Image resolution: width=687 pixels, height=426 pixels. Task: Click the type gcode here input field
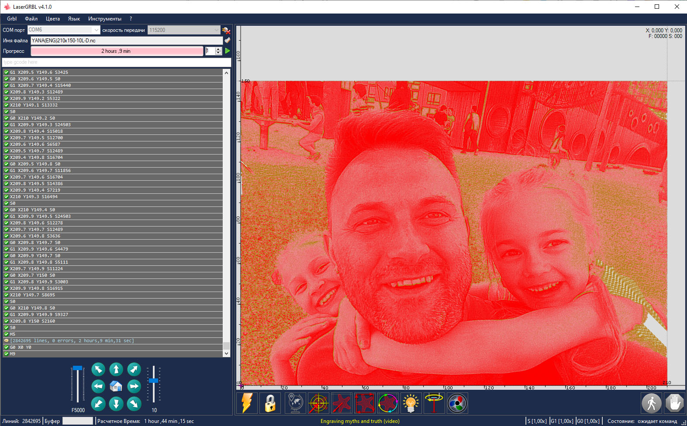point(116,62)
